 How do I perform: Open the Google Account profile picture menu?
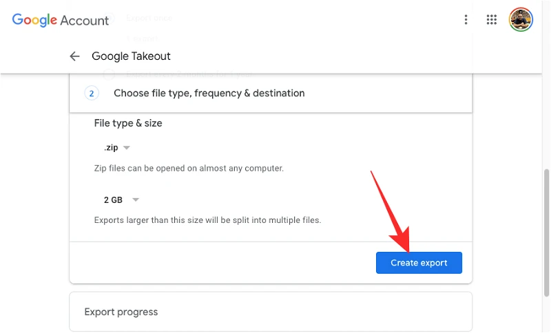pos(521,20)
